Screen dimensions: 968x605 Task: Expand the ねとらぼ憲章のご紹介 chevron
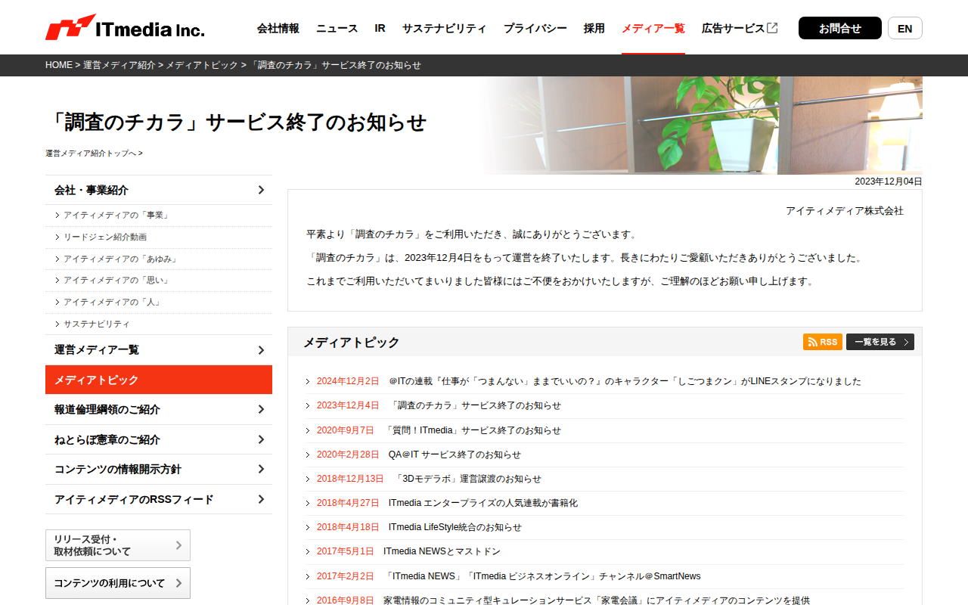pyautogui.click(x=261, y=439)
